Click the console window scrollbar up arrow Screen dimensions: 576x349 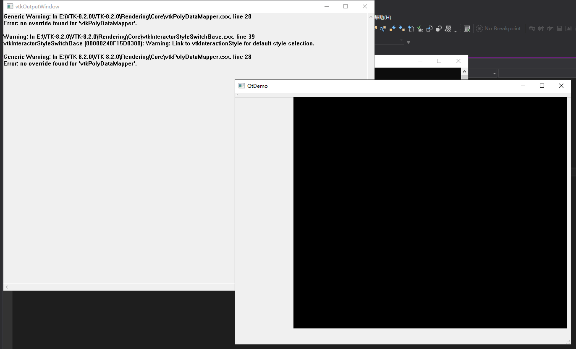(x=464, y=71)
